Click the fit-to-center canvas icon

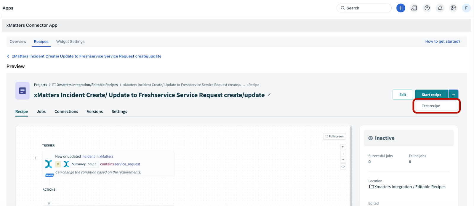coord(343,166)
